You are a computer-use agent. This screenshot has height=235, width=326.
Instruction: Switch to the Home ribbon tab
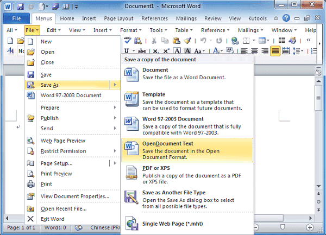pyautogui.click(x=67, y=18)
